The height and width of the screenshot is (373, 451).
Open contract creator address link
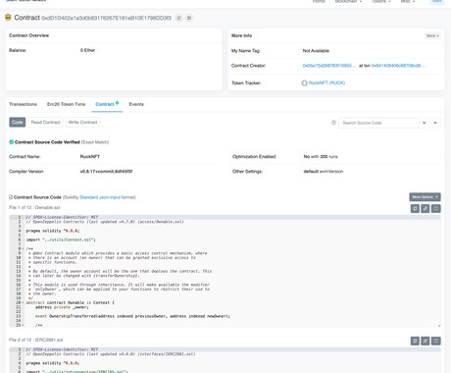[328, 66]
